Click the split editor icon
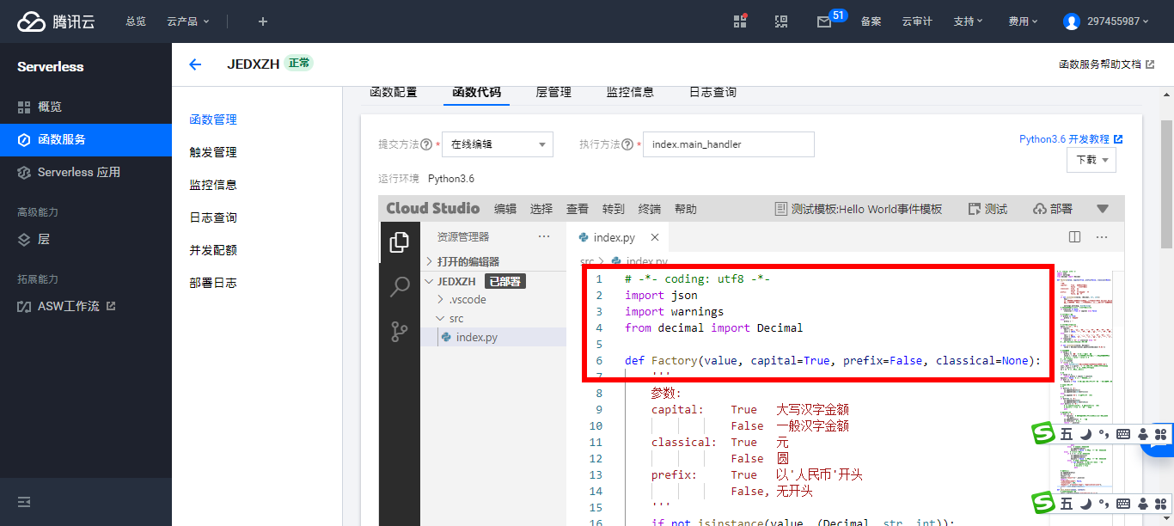 click(1074, 237)
